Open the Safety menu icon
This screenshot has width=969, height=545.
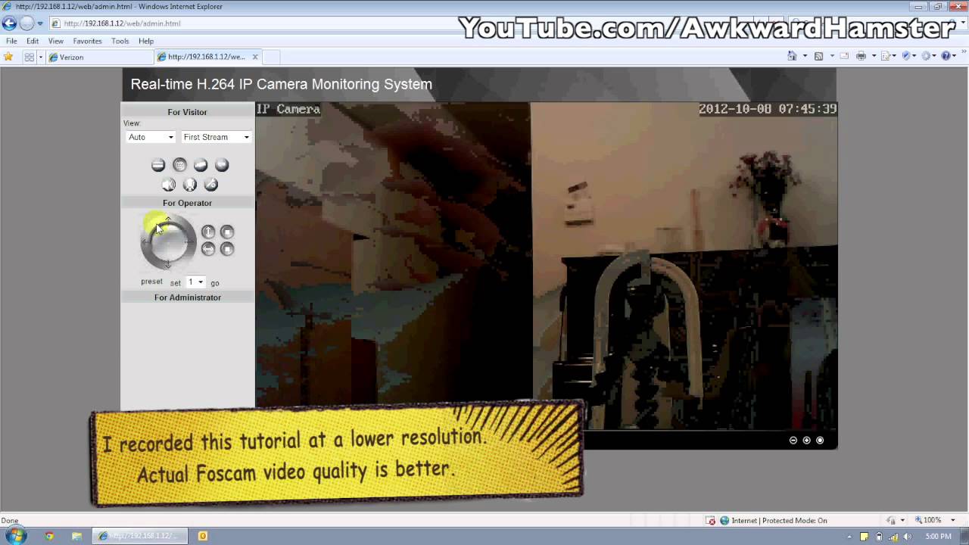click(x=909, y=55)
